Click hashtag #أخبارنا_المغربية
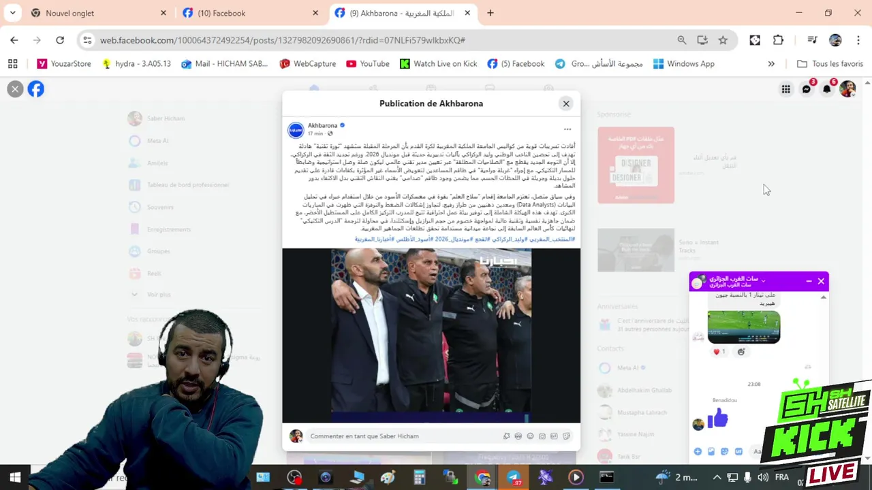872x490 pixels. pyautogui.click(x=374, y=240)
